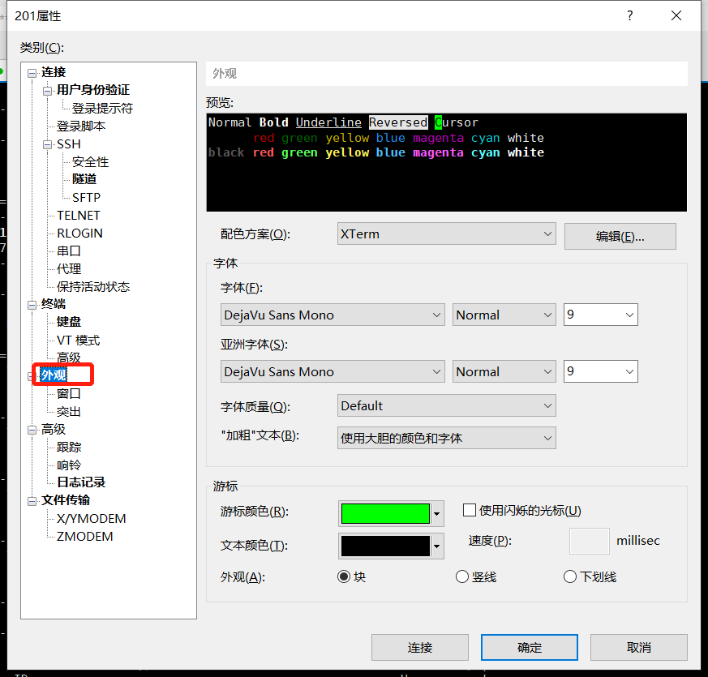
Task: Open the 隧道 settings page
Action: click(x=84, y=179)
